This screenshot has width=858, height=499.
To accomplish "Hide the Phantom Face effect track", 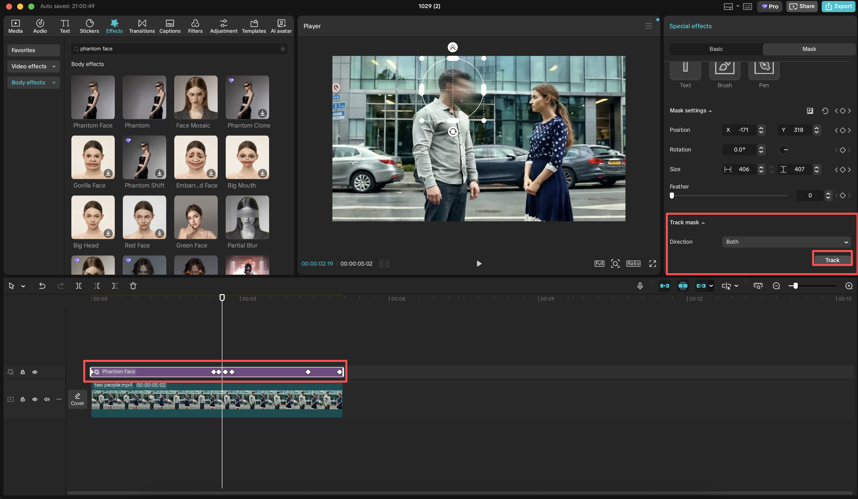I will (x=35, y=372).
